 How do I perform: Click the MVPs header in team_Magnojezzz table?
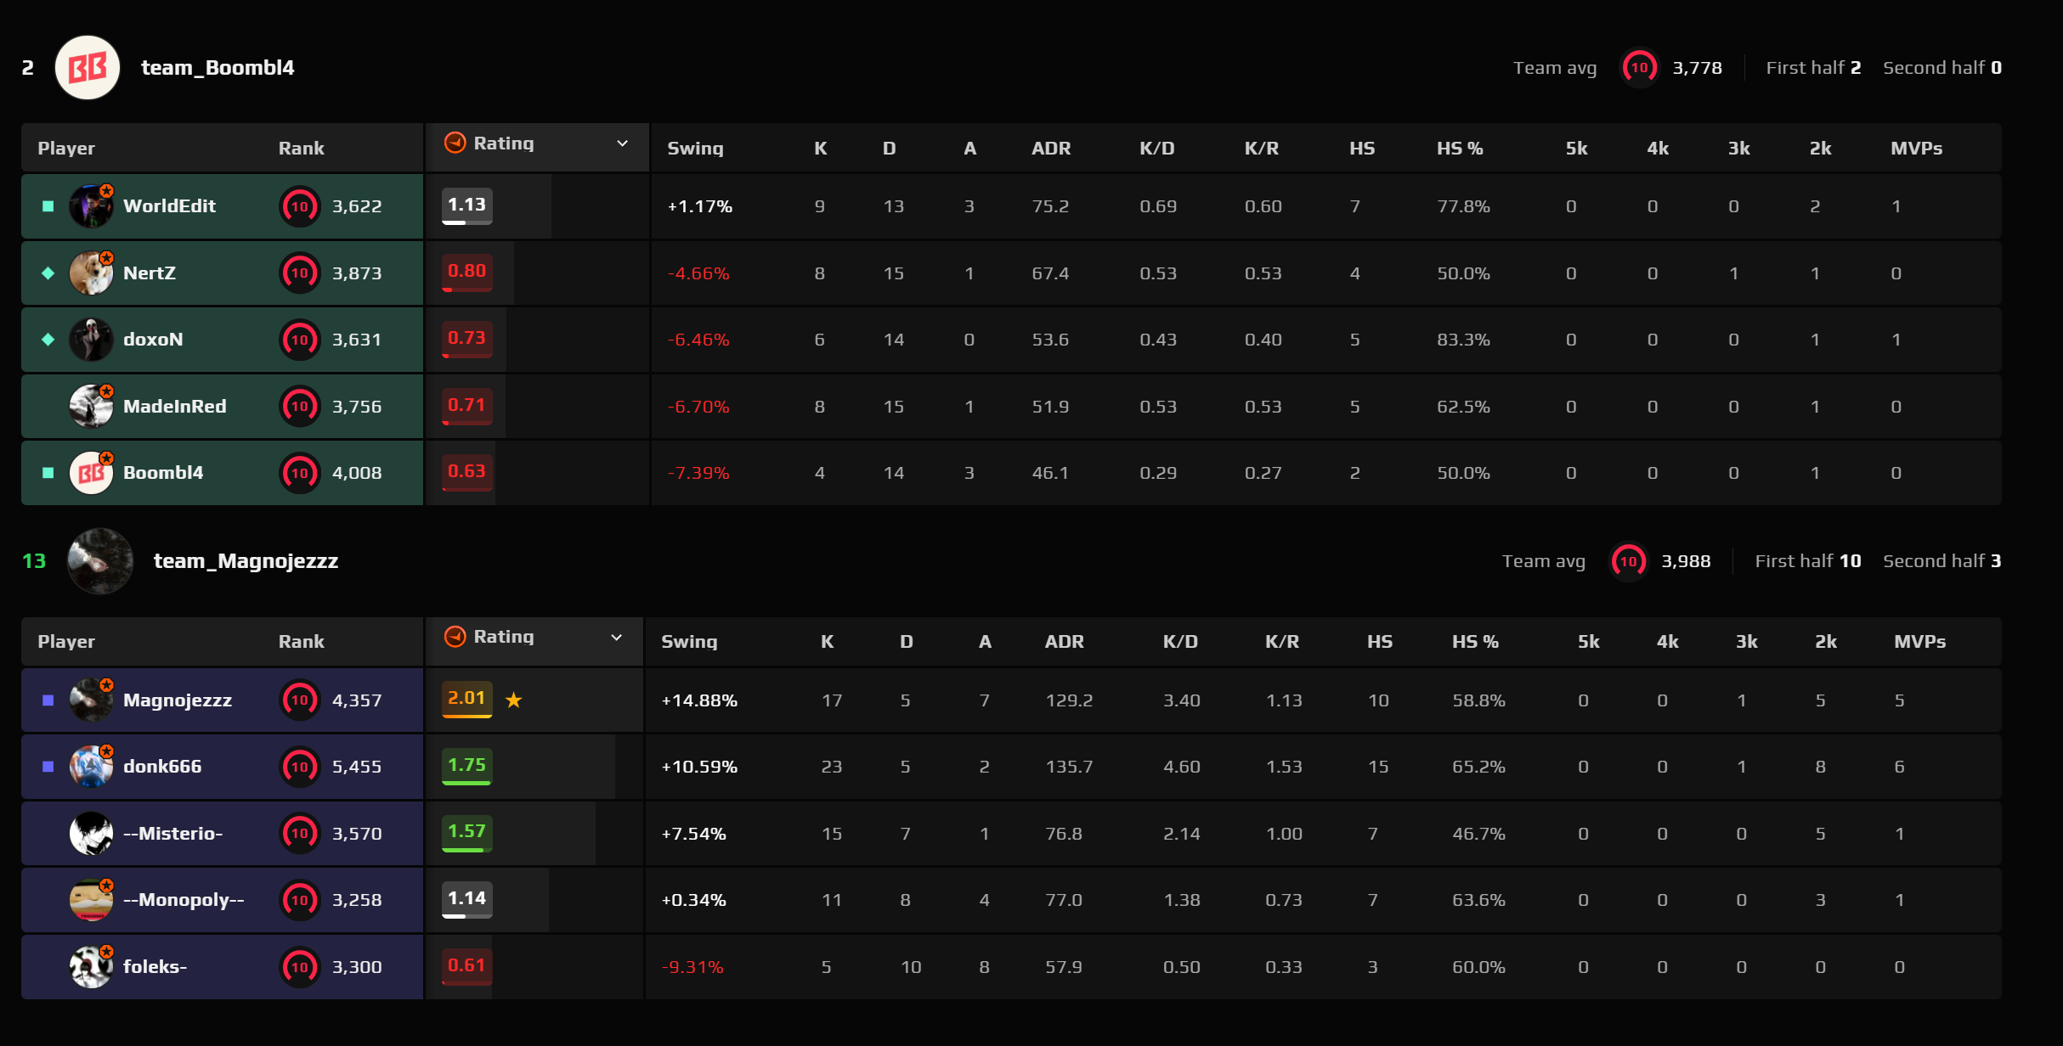(x=1919, y=642)
